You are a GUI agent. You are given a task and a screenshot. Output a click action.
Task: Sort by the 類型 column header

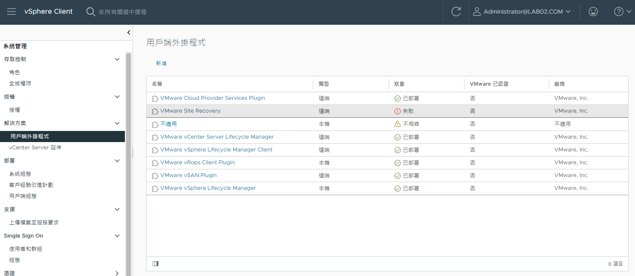pos(324,84)
